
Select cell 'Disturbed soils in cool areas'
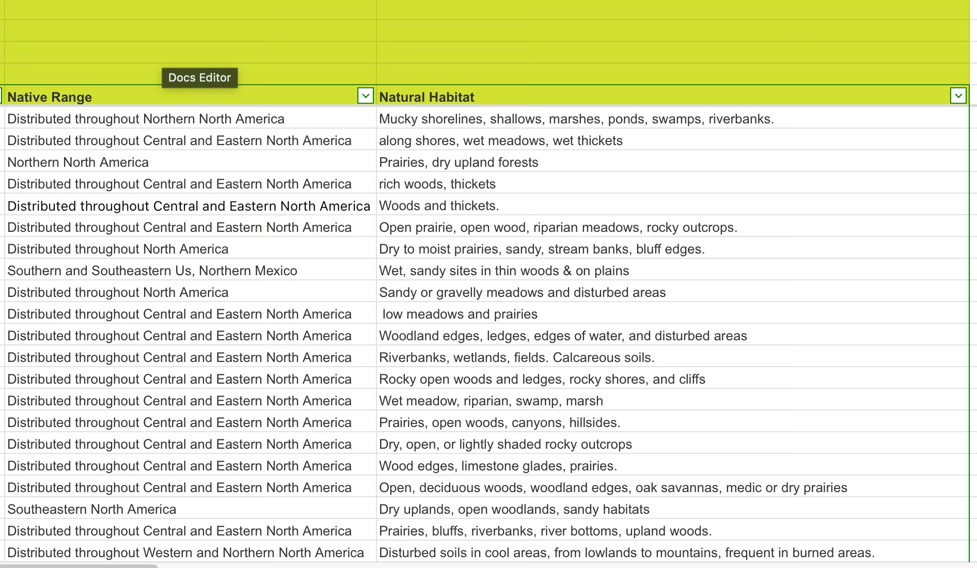672,553
